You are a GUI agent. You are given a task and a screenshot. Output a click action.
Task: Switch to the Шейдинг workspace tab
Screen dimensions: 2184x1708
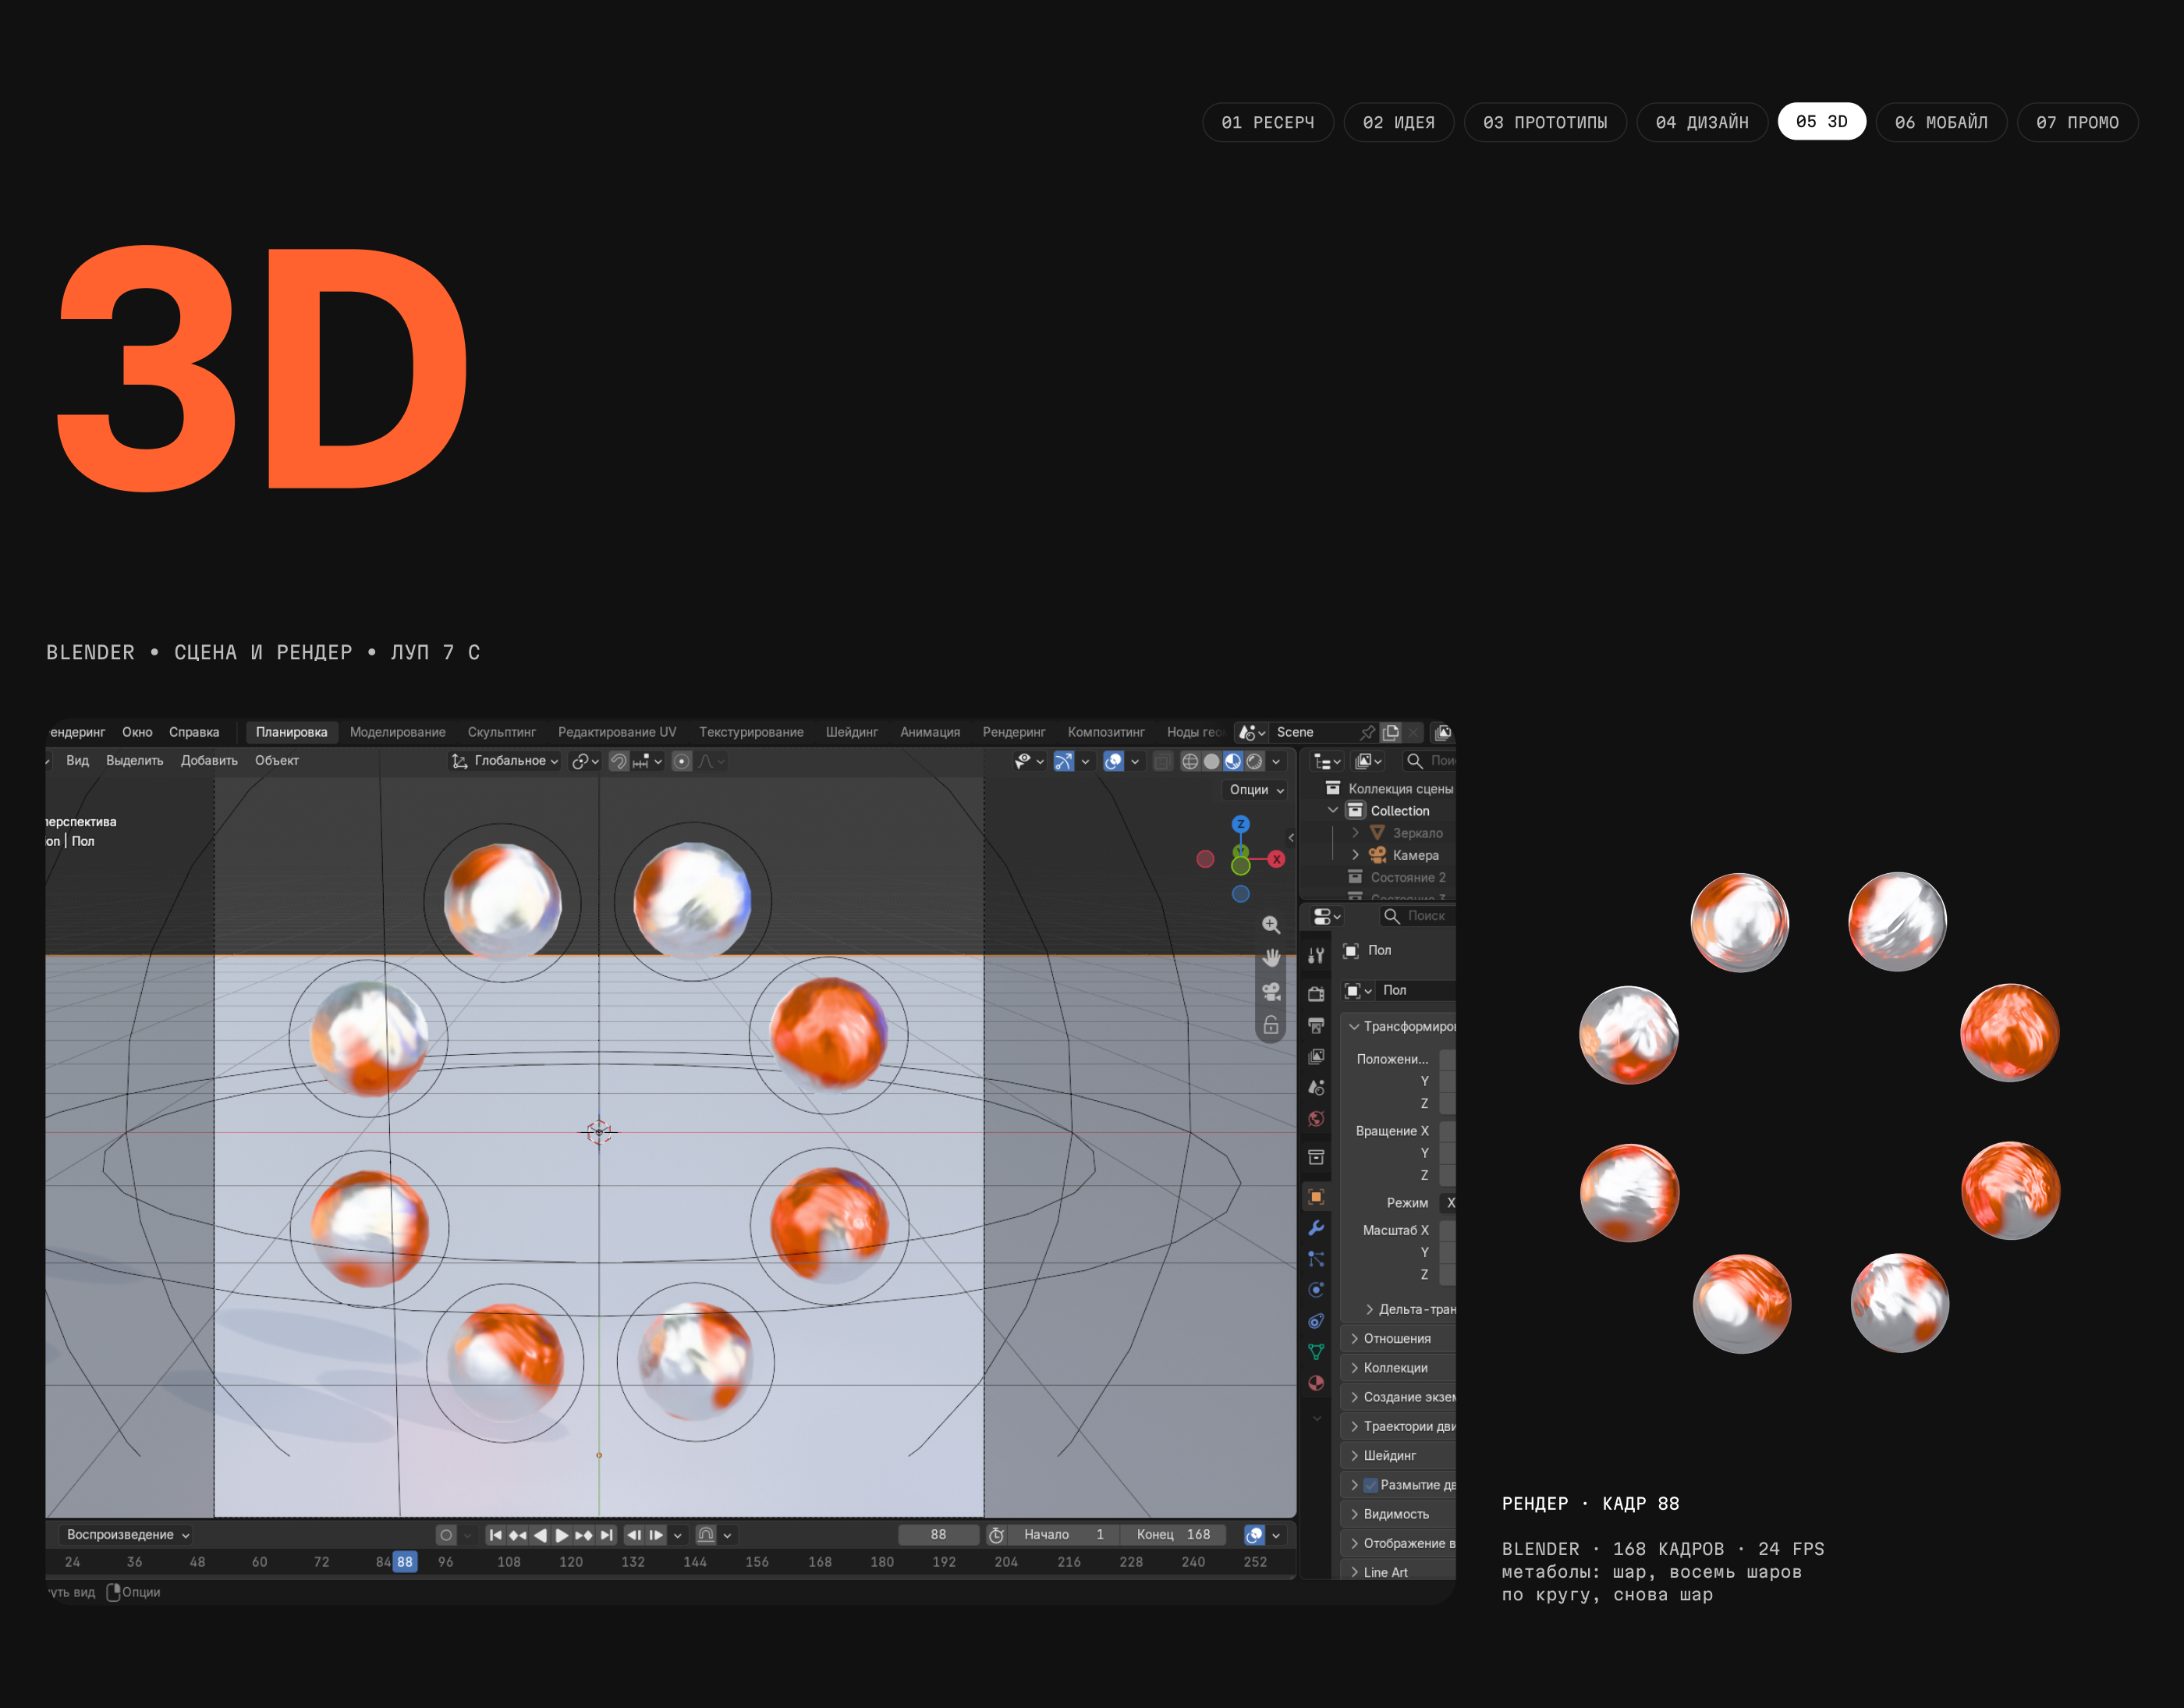[852, 733]
